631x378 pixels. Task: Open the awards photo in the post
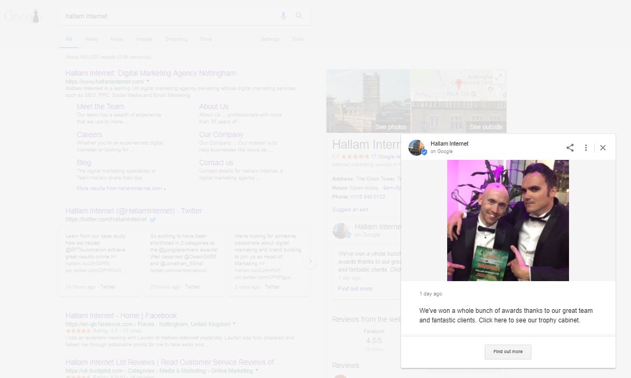[508, 220]
